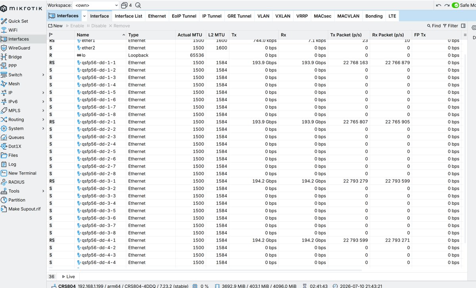Click the CRS804 device name in status bar
The image size is (476, 288).
pyautogui.click(x=67, y=286)
